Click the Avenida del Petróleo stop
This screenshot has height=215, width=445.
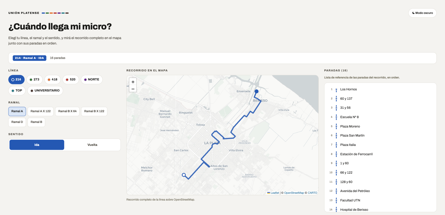[380, 191]
